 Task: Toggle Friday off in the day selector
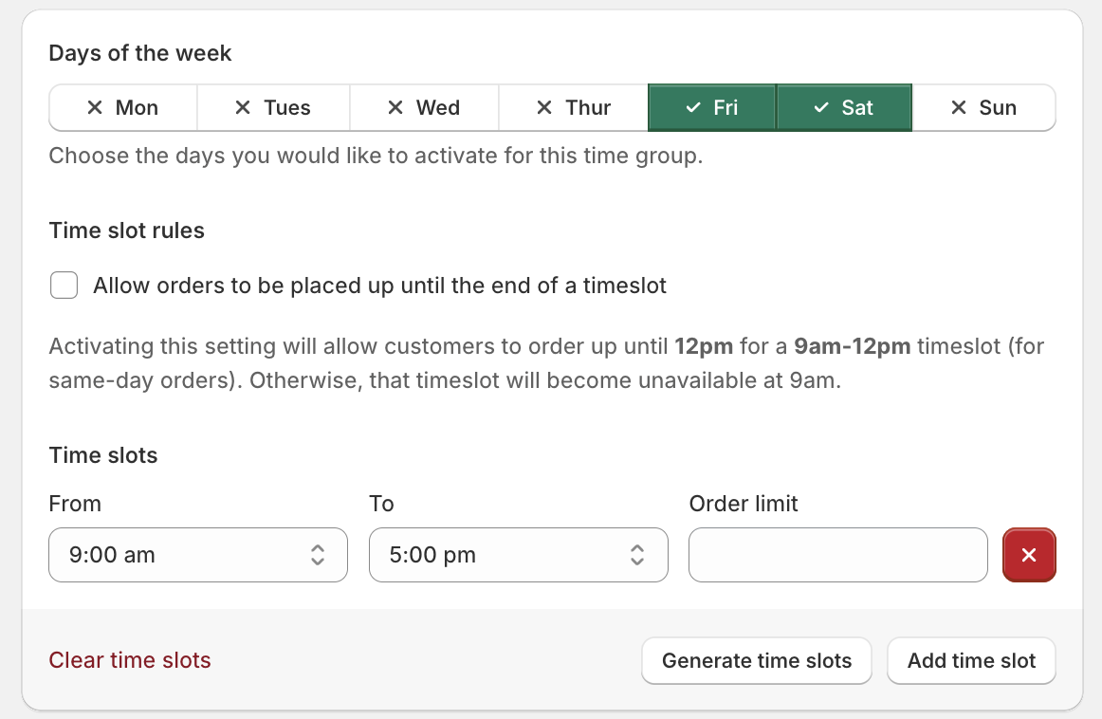[711, 107]
